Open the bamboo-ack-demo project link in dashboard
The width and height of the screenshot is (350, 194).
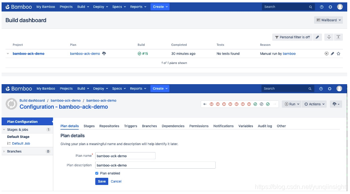(x=28, y=54)
